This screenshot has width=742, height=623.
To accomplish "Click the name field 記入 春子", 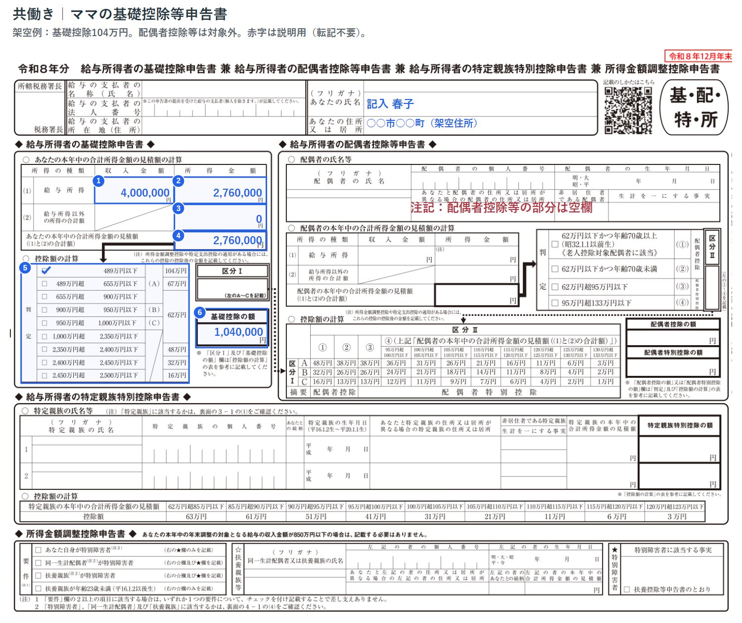I will tap(390, 104).
